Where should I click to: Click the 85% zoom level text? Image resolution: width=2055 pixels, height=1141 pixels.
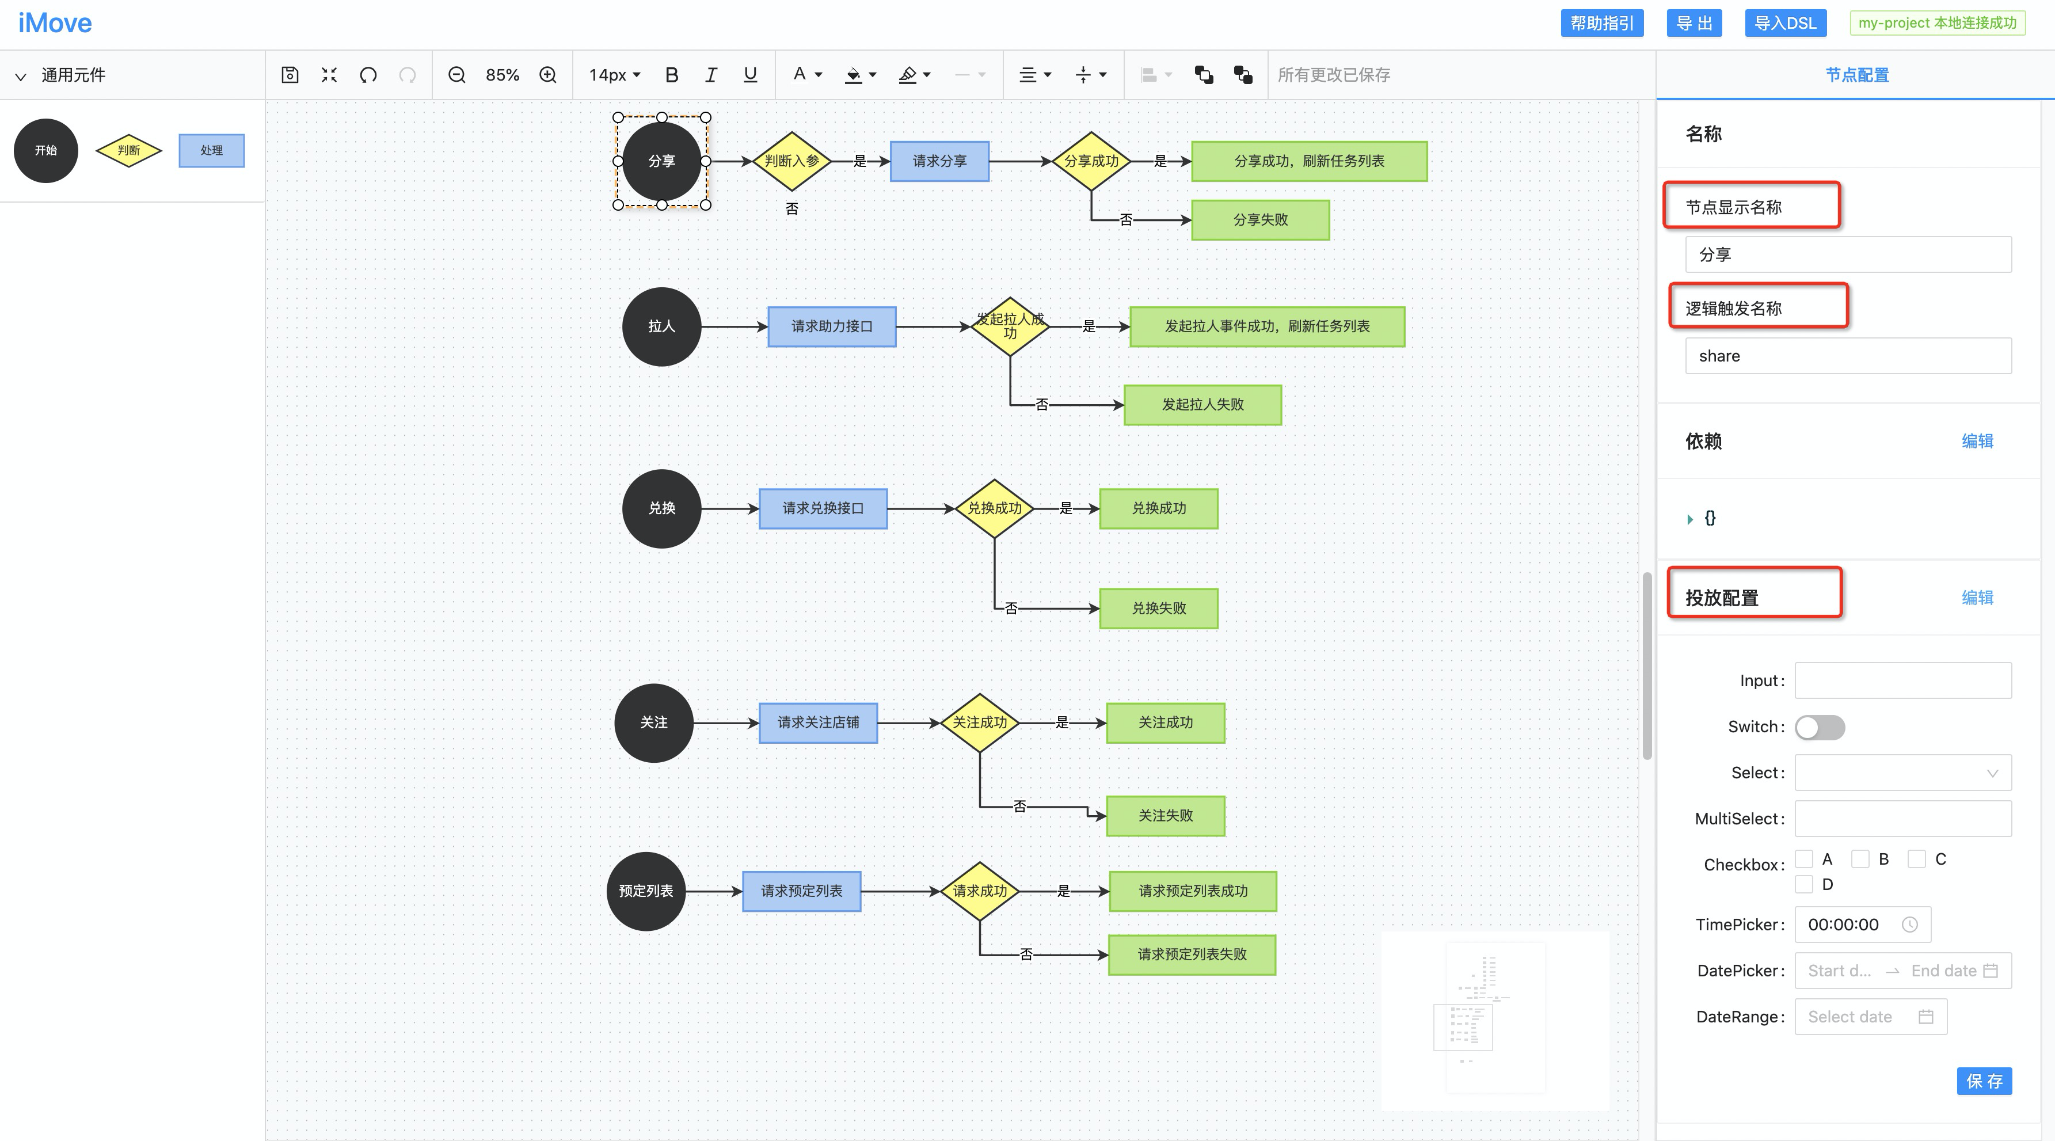coord(503,75)
